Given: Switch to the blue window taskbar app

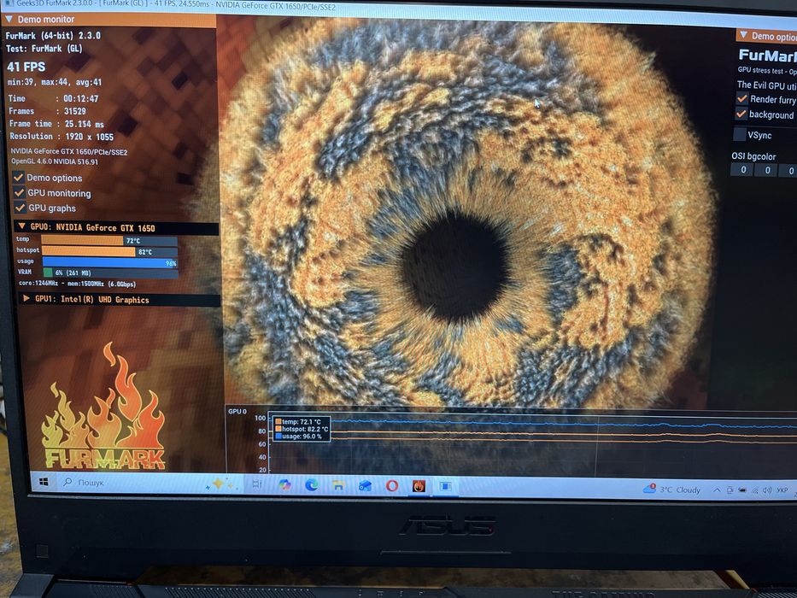Looking at the screenshot, I should (x=446, y=487).
